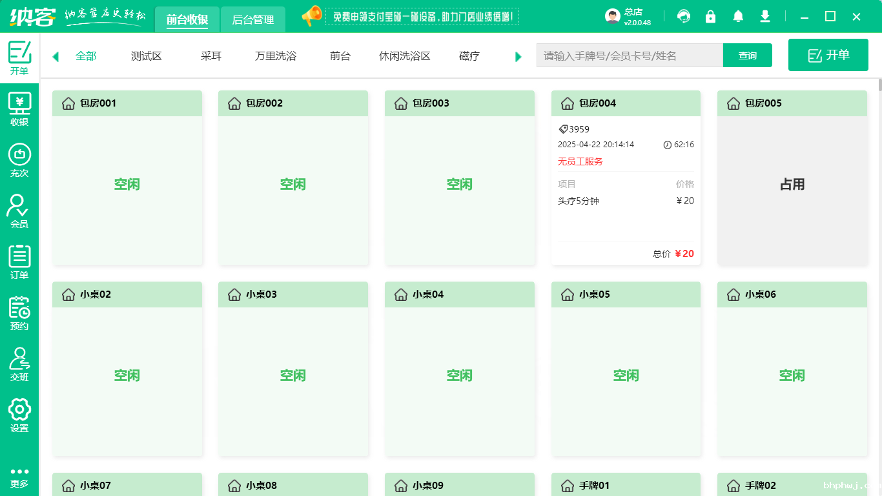Open the 开单 sidebar icon

tap(19, 57)
